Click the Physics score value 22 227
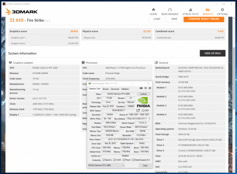Image resolution: width=237 pixels, height=174 pixels. pos(147,31)
